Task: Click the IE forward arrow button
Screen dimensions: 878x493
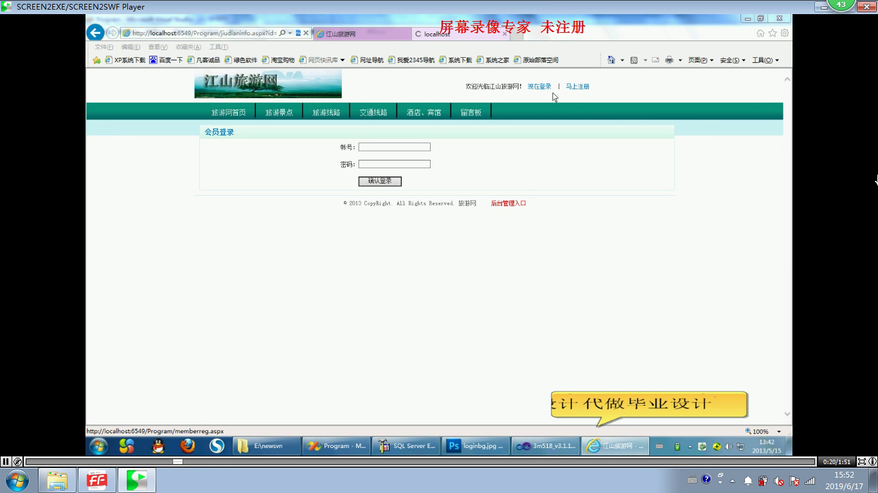Action: point(112,33)
